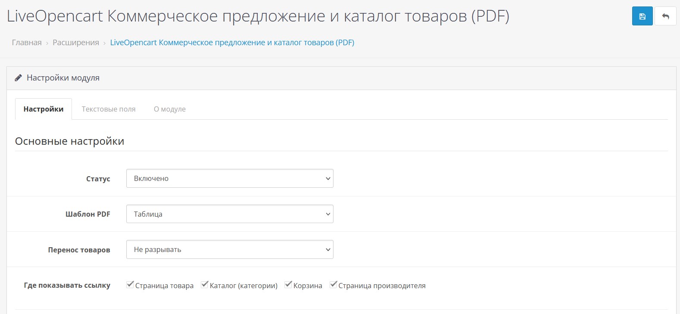Expand the Шаблон PDF dropdown
The height and width of the screenshot is (314, 680).
229,214
